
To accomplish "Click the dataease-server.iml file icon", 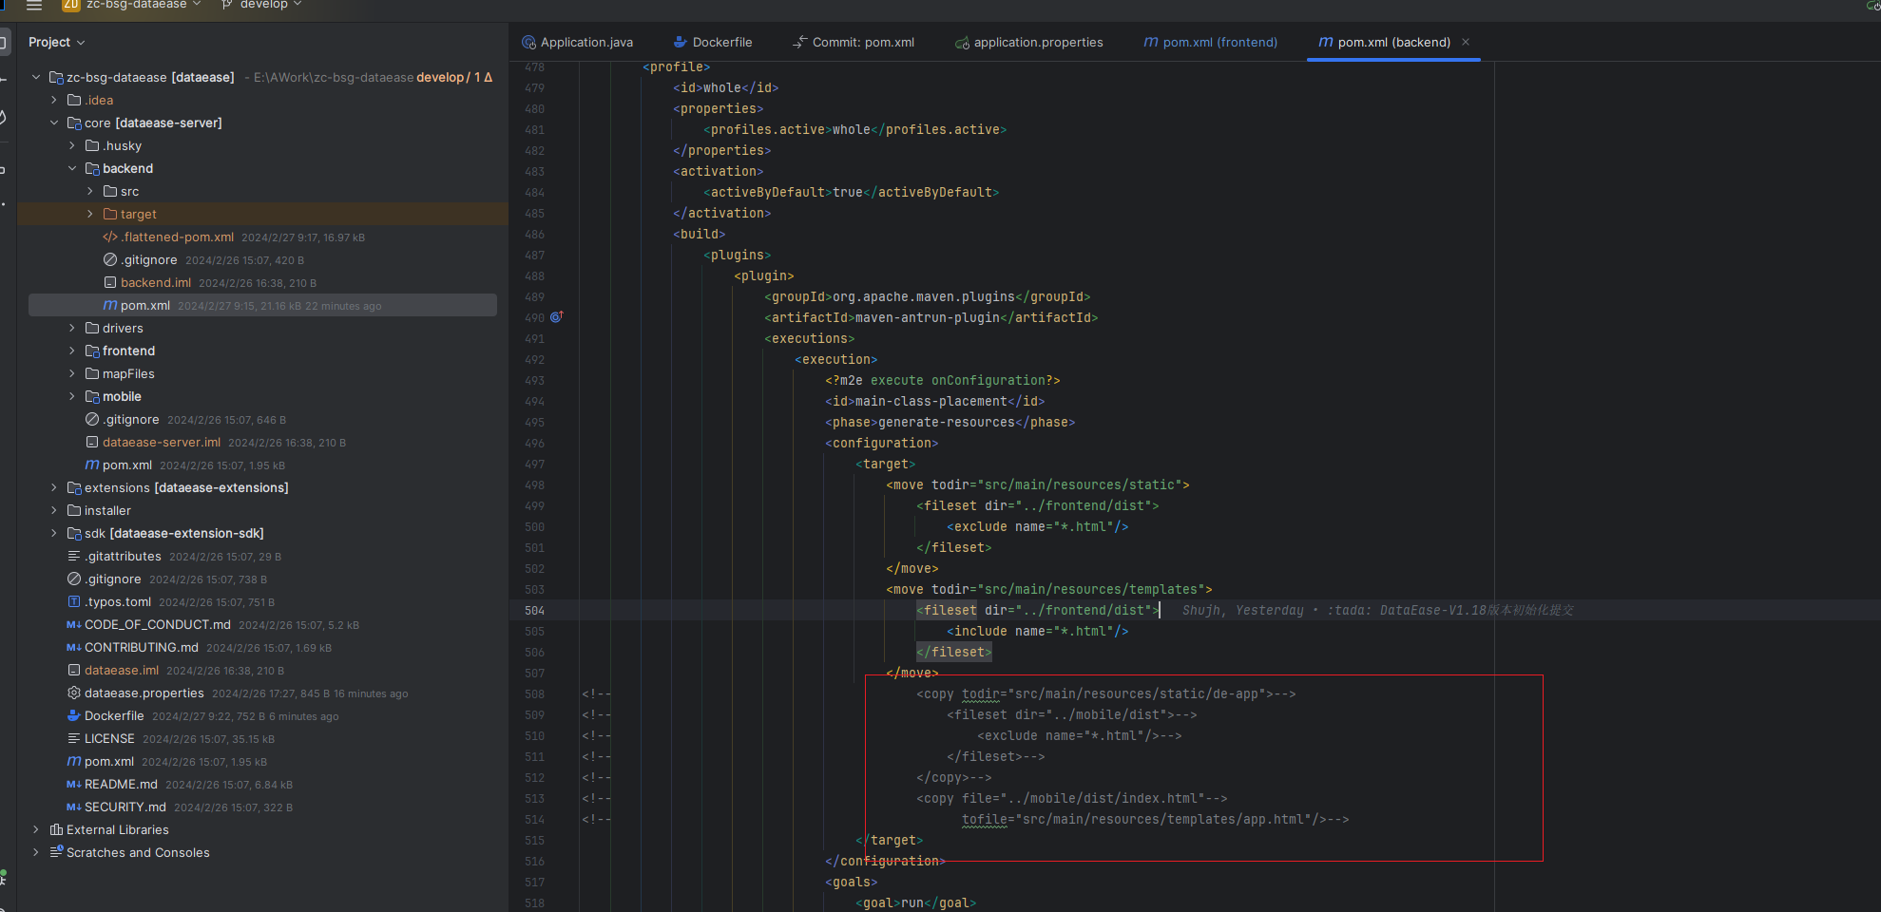I will click(92, 442).
